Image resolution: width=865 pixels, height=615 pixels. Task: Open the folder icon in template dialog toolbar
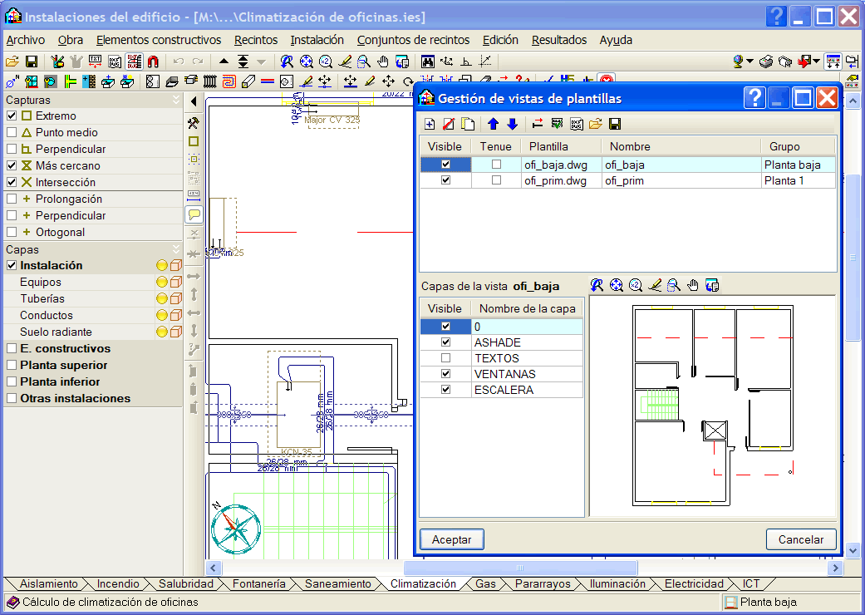point(595,124)
